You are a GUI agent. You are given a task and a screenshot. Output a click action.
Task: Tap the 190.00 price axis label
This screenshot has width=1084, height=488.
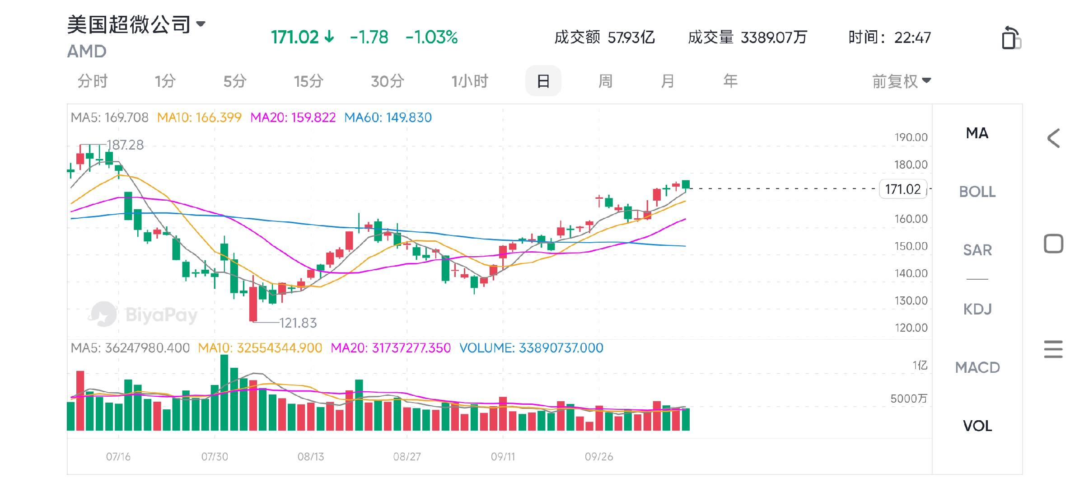coord(911,137)
